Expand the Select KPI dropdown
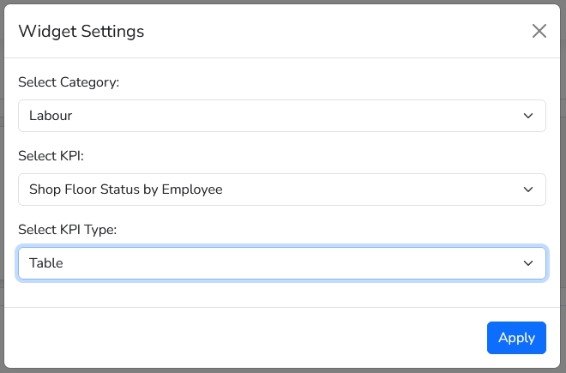566x373 pixels. [x=281, y=190]
